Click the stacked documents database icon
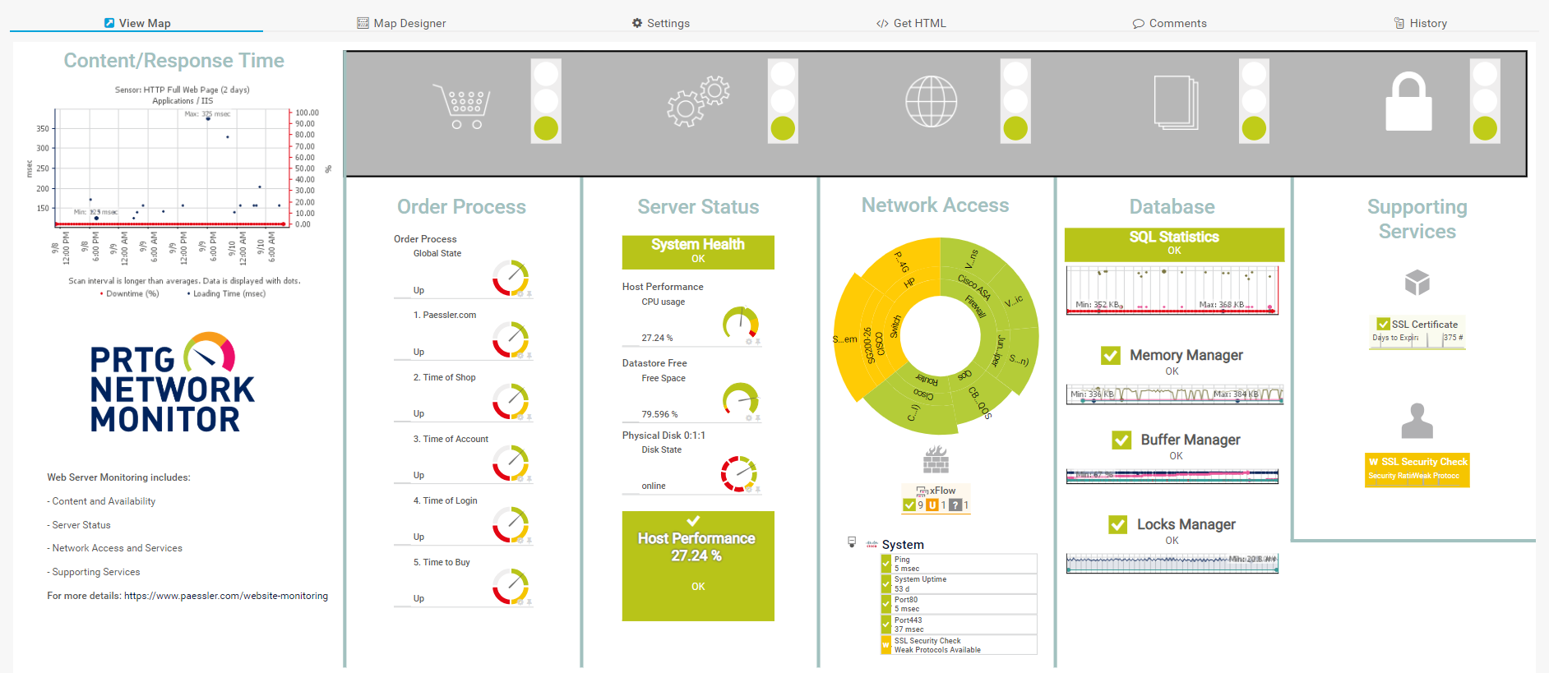The width and height of the screenshot is (1549, 673). pyautogui.click(x=1176, y=103)
